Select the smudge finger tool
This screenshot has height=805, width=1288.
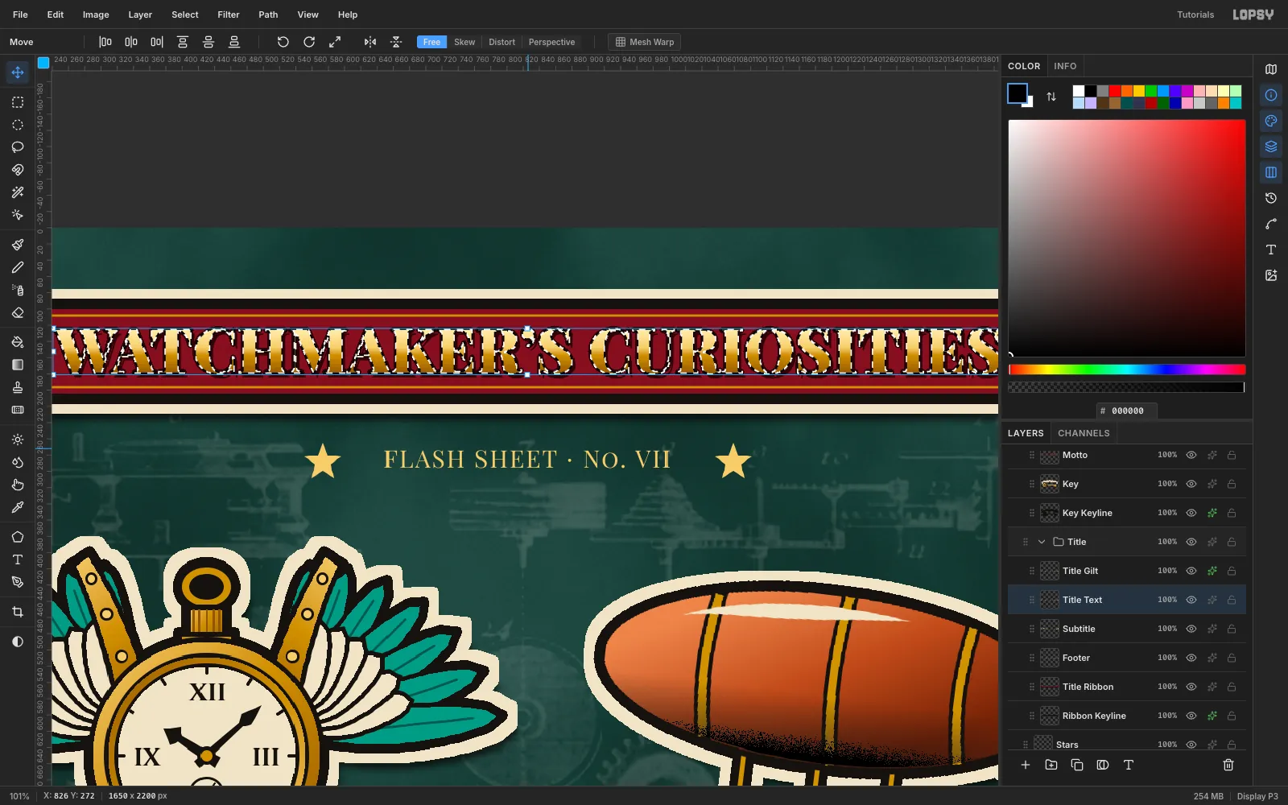18,485
